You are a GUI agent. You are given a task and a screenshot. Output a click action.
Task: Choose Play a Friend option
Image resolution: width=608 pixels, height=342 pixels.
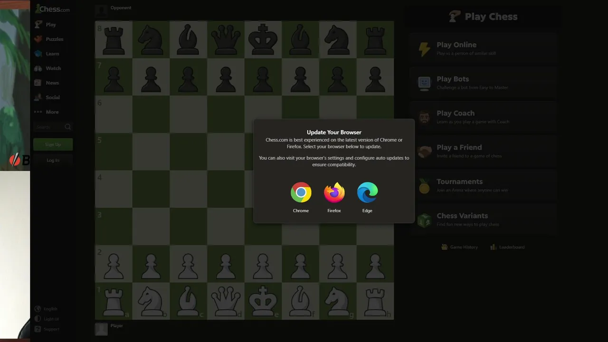(484, 152)
